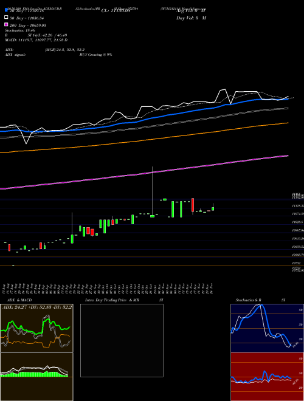The width and height of the screenshot is (304, 401).
Task: Click the white 50 Day legend swatch
Action: click(x=7, y=18)
